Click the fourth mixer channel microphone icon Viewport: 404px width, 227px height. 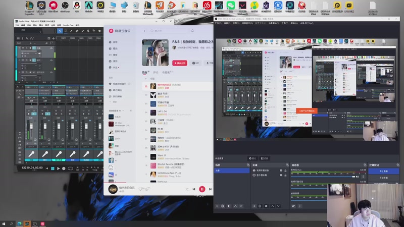[72, 154]
